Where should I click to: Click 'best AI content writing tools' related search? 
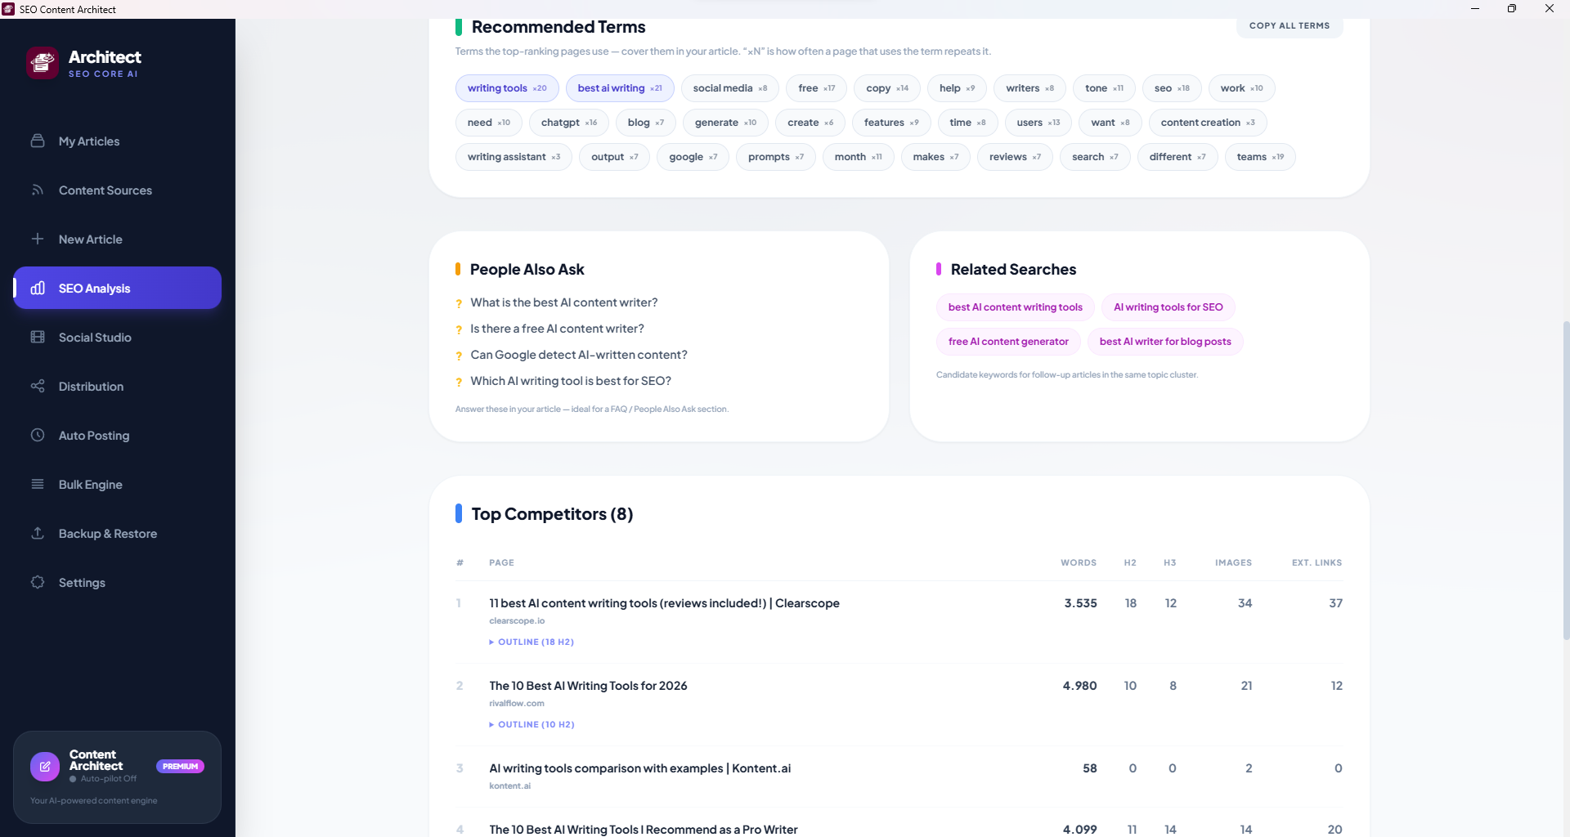[1016, 307]
